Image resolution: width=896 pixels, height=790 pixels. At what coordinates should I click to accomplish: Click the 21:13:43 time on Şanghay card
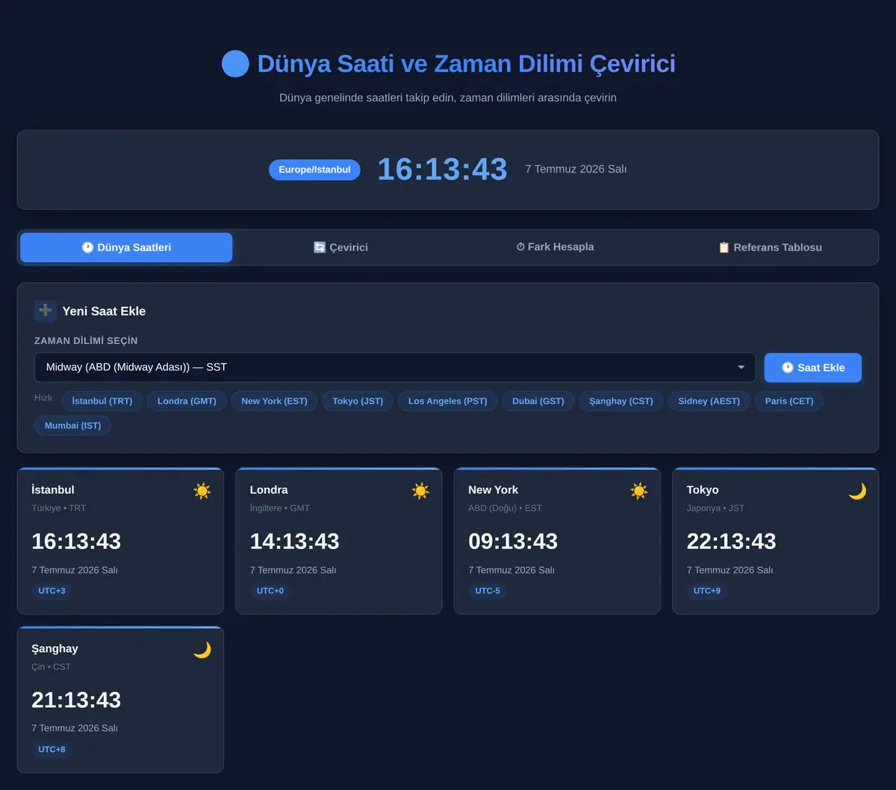pos(76,700)
